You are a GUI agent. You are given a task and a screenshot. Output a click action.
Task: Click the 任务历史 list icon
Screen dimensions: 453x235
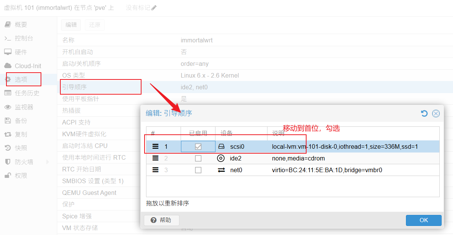(8, 93)
